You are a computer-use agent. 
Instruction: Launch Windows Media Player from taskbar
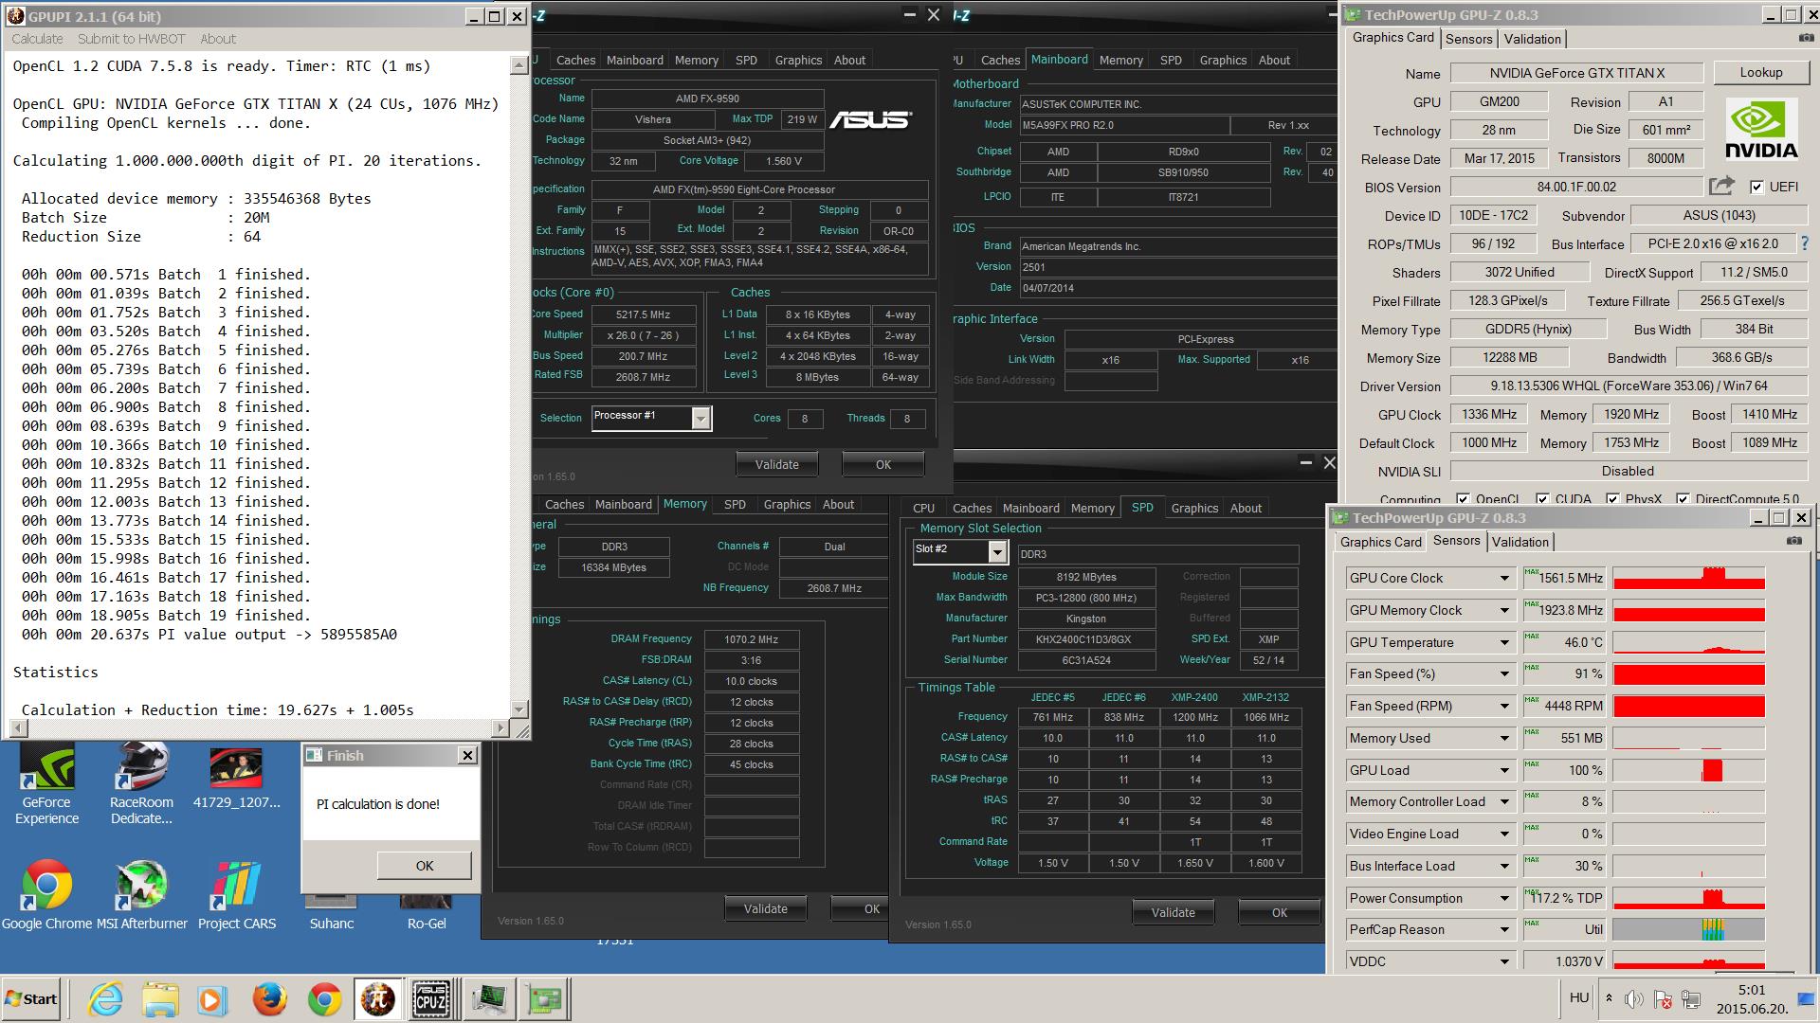212,999
